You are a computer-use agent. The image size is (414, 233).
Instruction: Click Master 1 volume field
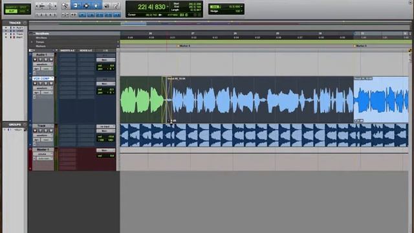click(x=105, y=156)
